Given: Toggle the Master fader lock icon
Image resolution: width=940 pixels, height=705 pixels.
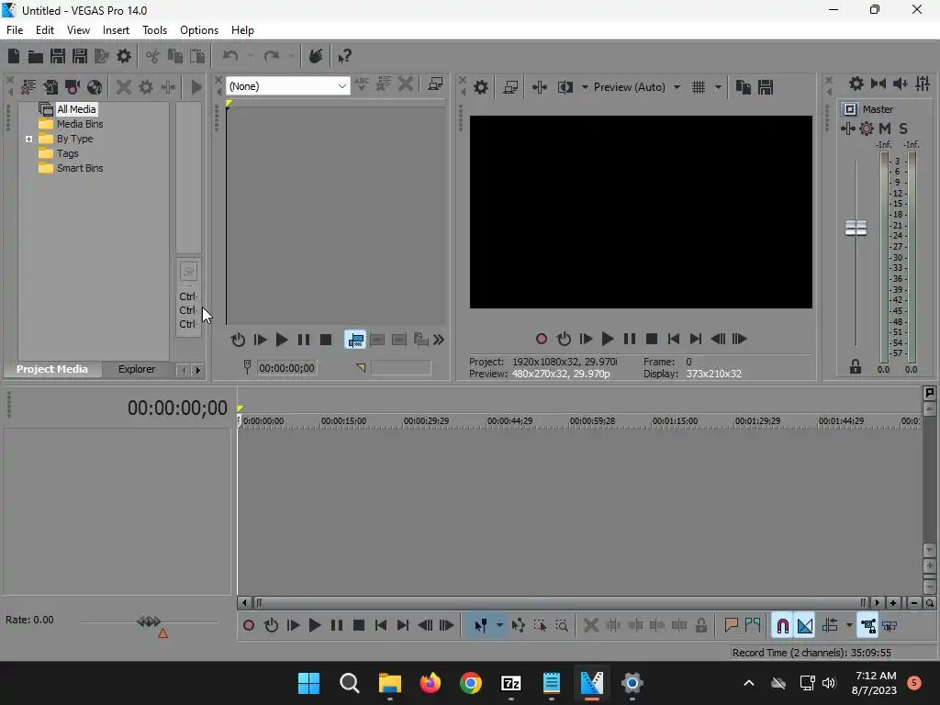Looking at the screenshot, I should [856, 366].
